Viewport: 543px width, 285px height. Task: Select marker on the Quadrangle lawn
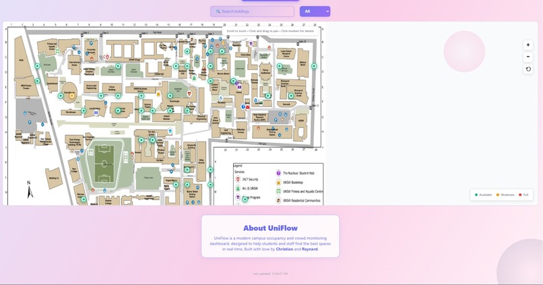click(170, 96)
